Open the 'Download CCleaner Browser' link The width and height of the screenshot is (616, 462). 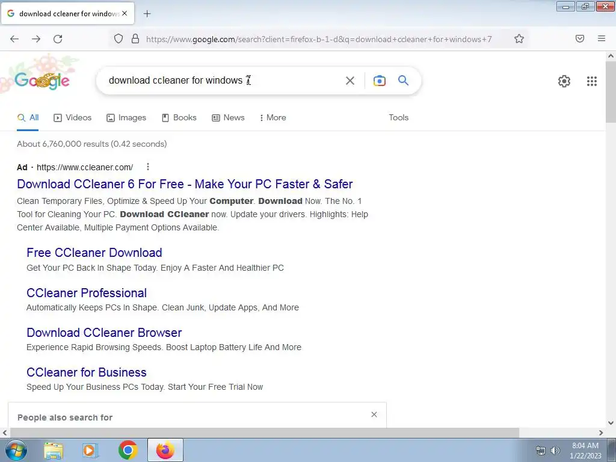pos(104,332)
